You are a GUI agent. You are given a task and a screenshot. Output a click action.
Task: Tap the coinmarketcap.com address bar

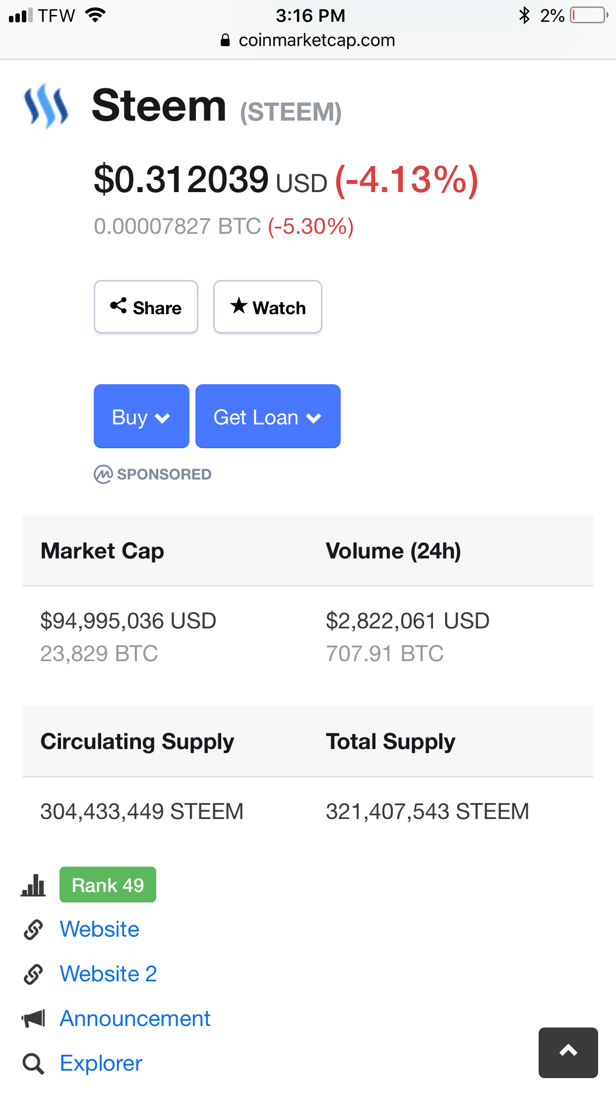click(x=316, y=40)
